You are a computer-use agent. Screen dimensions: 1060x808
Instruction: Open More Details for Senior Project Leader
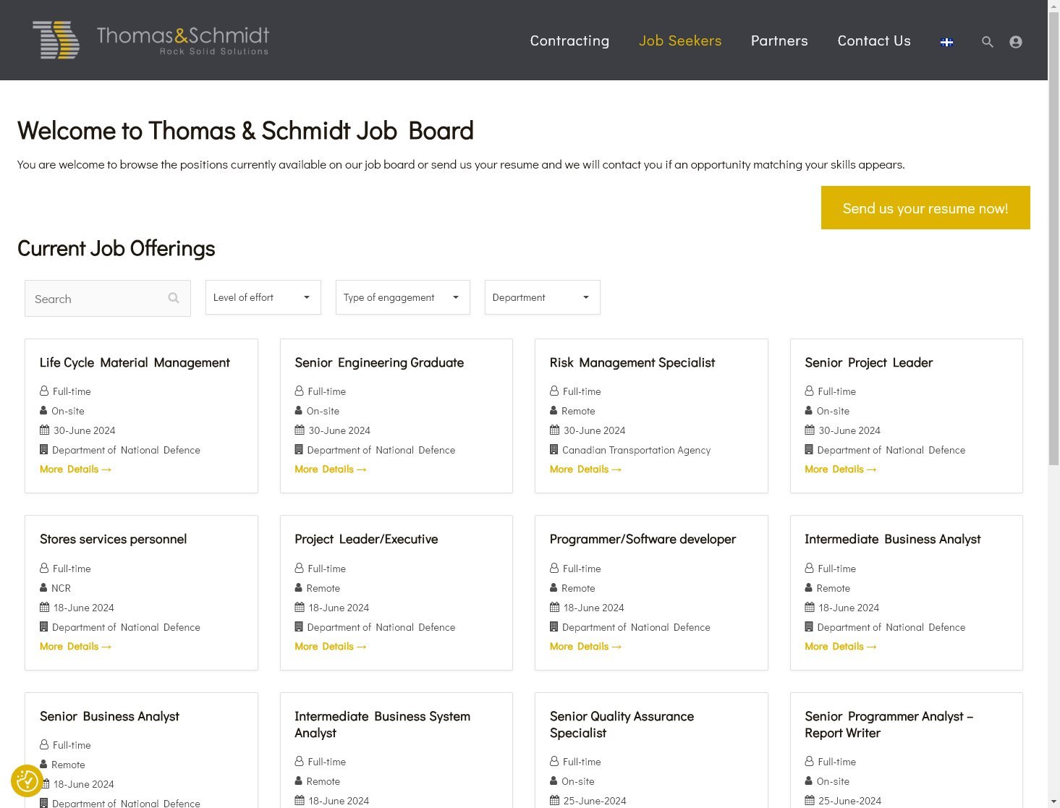pyautogui.click(x=841, y=469)
